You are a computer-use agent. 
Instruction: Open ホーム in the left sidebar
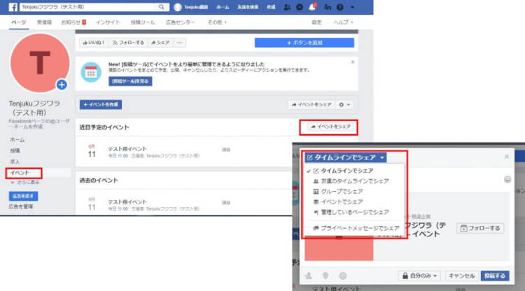click(17, 140)
